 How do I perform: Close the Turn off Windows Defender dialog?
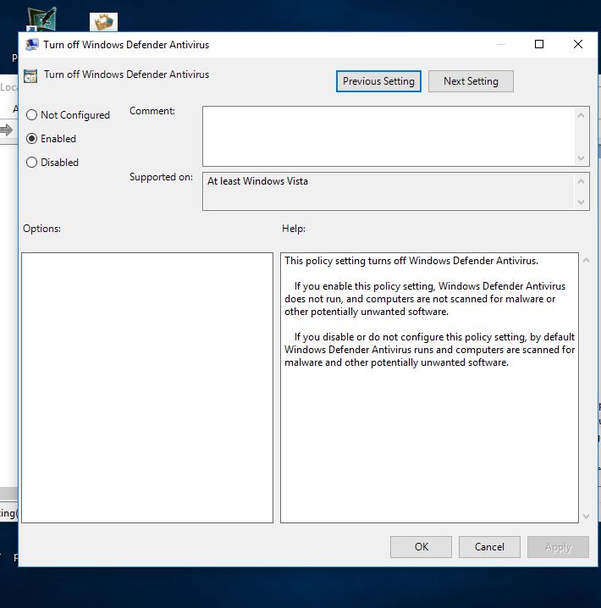point(578,44)
